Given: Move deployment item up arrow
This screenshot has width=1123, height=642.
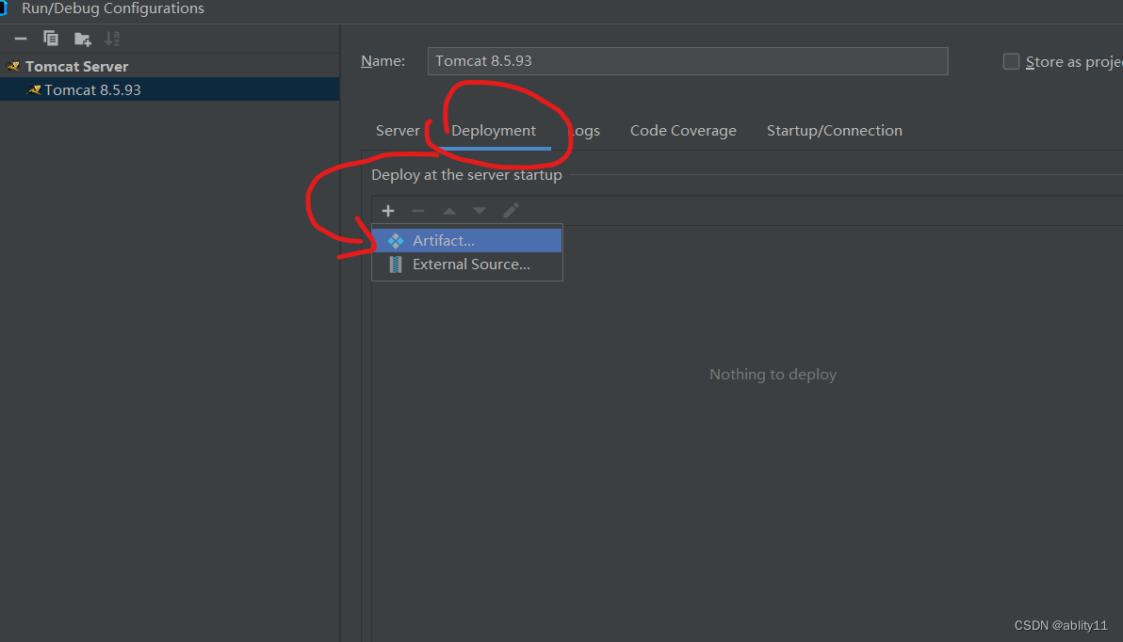Looking at the screenshot, I should 449,211.
